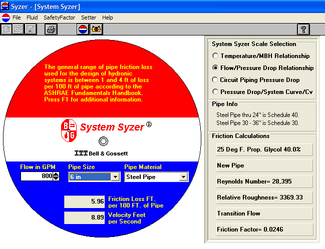Image resolution: width=325 pixels, height=249 pixels.
Task: Click the center hub ring of wheel
Action: (x=103, y=141)
